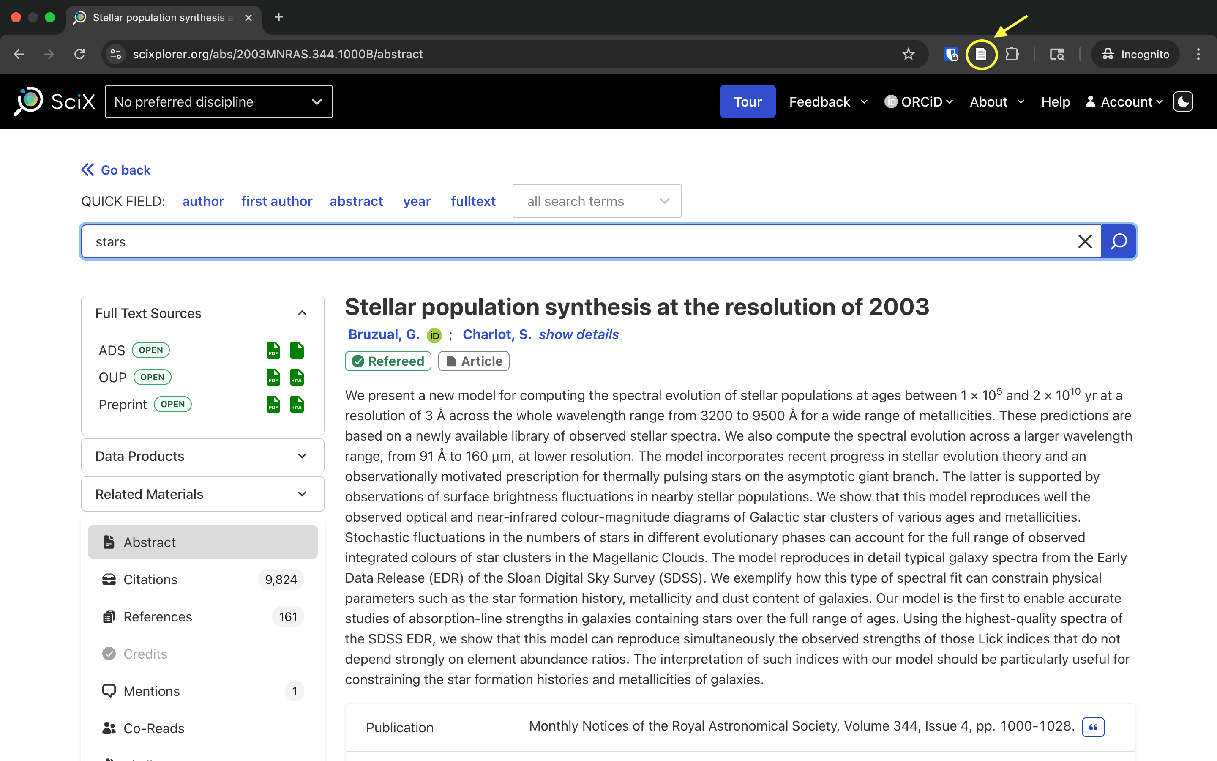Click the Refereed badge
The height and width of the screenshot is (761, 1217).
point(388,361)
